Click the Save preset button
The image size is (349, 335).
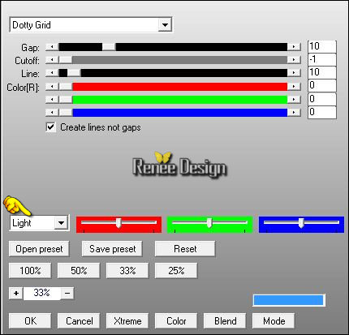[x=112, y=249]
